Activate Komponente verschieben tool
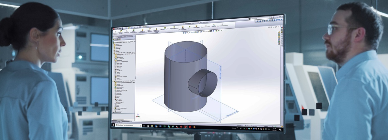Screen dimensions: 388x140 pos(150,30)
